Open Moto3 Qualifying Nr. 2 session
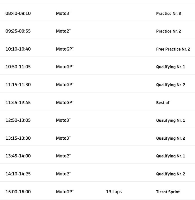 coord(170,138)
